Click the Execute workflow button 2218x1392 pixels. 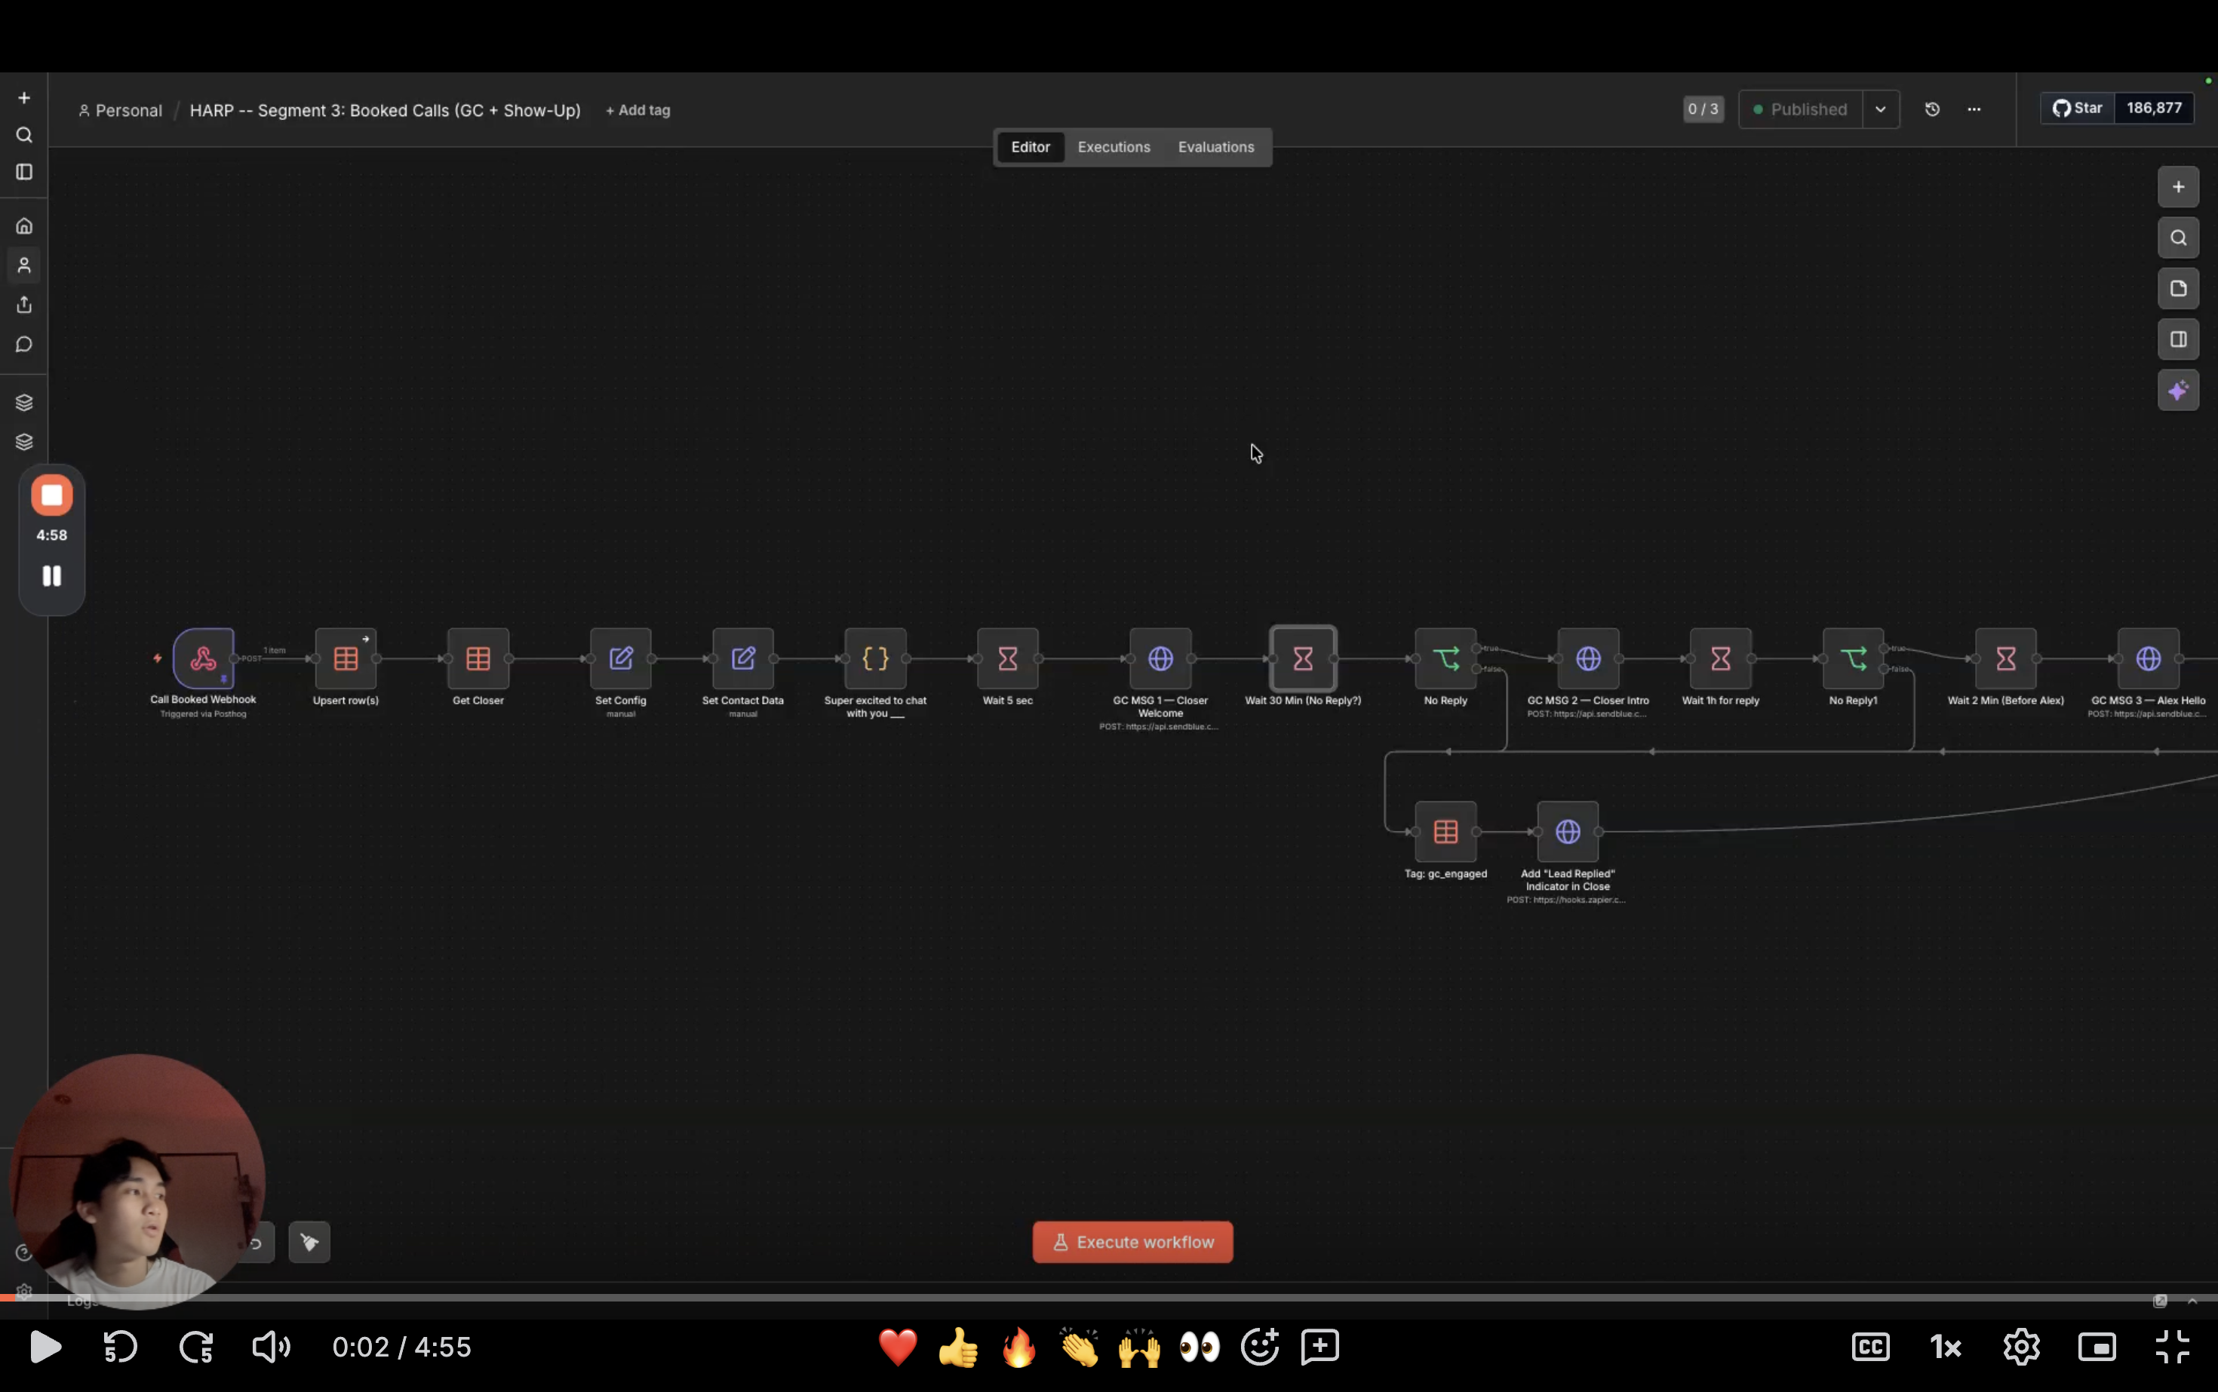click(1133, 1242)
